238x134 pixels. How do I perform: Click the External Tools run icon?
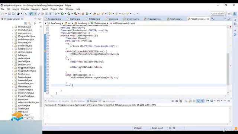pos(75,14)
